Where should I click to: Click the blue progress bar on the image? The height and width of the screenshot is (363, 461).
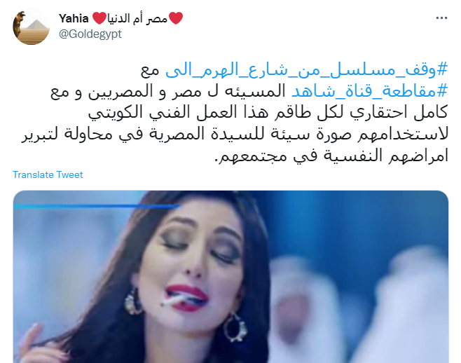click(x=97, y=207)
